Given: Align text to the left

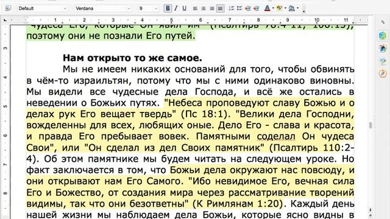Looking at the screenshot, I should (195, 9).
